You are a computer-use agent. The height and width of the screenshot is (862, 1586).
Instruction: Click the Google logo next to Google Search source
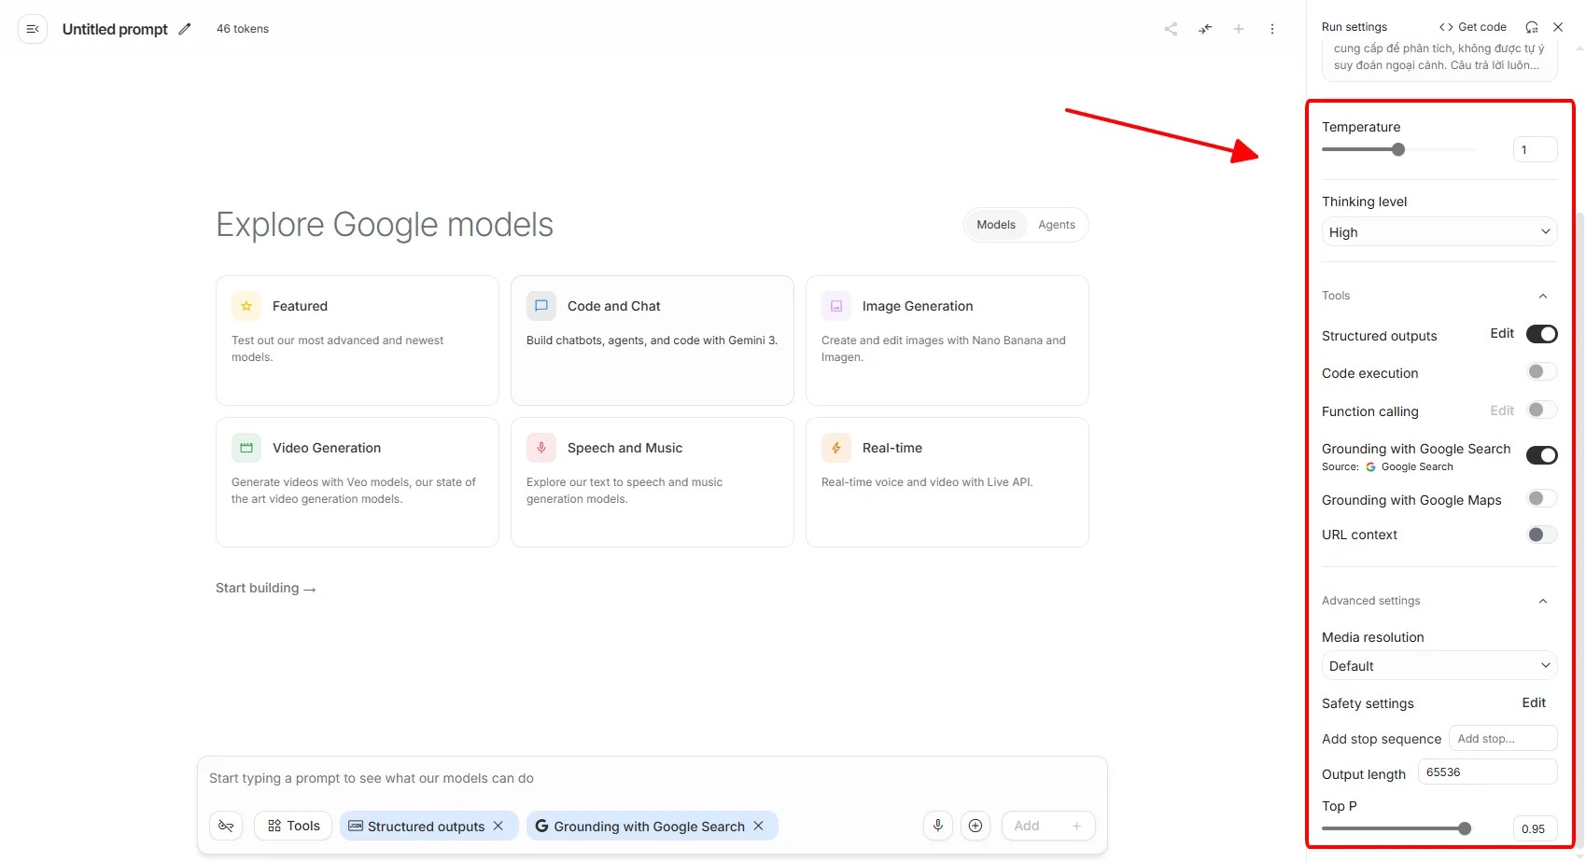coord(1370,467)
